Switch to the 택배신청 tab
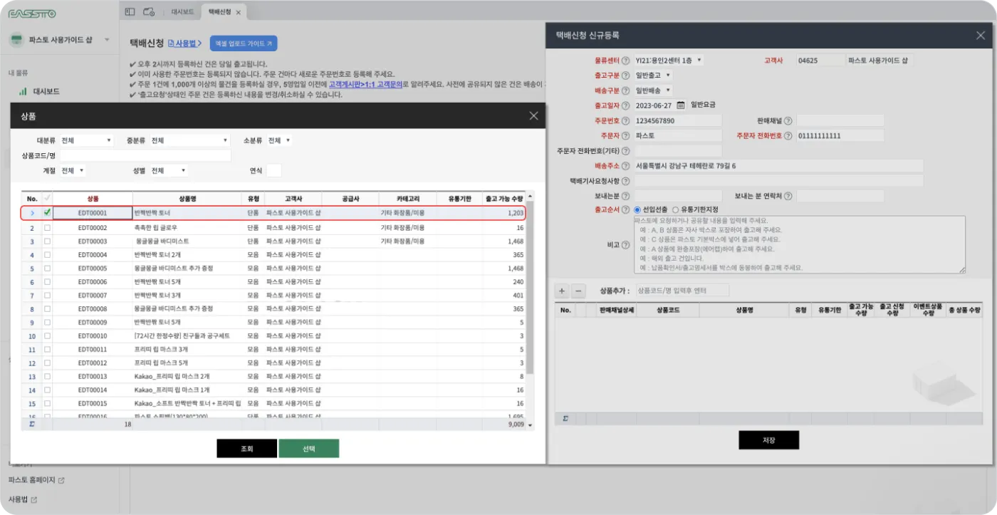 click(219, 12)
